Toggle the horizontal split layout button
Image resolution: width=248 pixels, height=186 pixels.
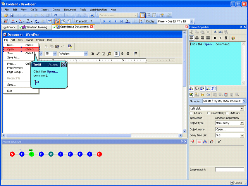coord(148,15)
